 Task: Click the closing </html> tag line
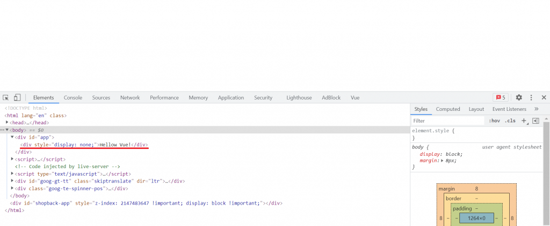(15, 210)
